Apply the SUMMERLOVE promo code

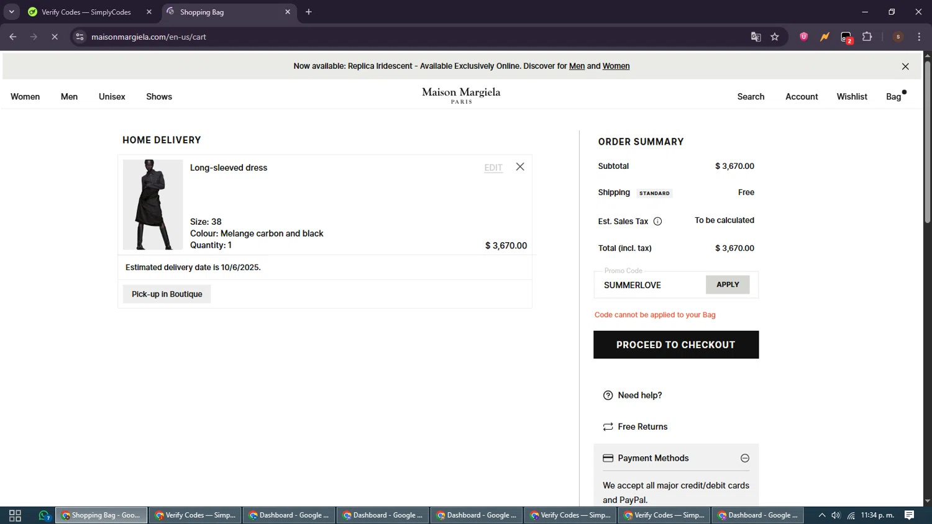728,285
